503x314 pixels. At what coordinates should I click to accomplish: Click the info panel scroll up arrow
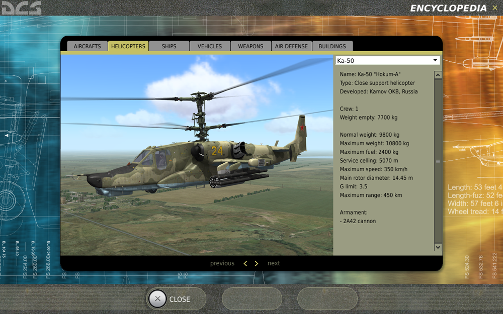pyautogui.click(x=438, y=75)
